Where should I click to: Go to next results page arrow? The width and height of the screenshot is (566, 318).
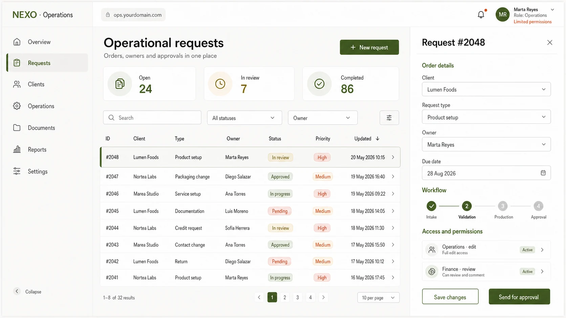point(323,297)
